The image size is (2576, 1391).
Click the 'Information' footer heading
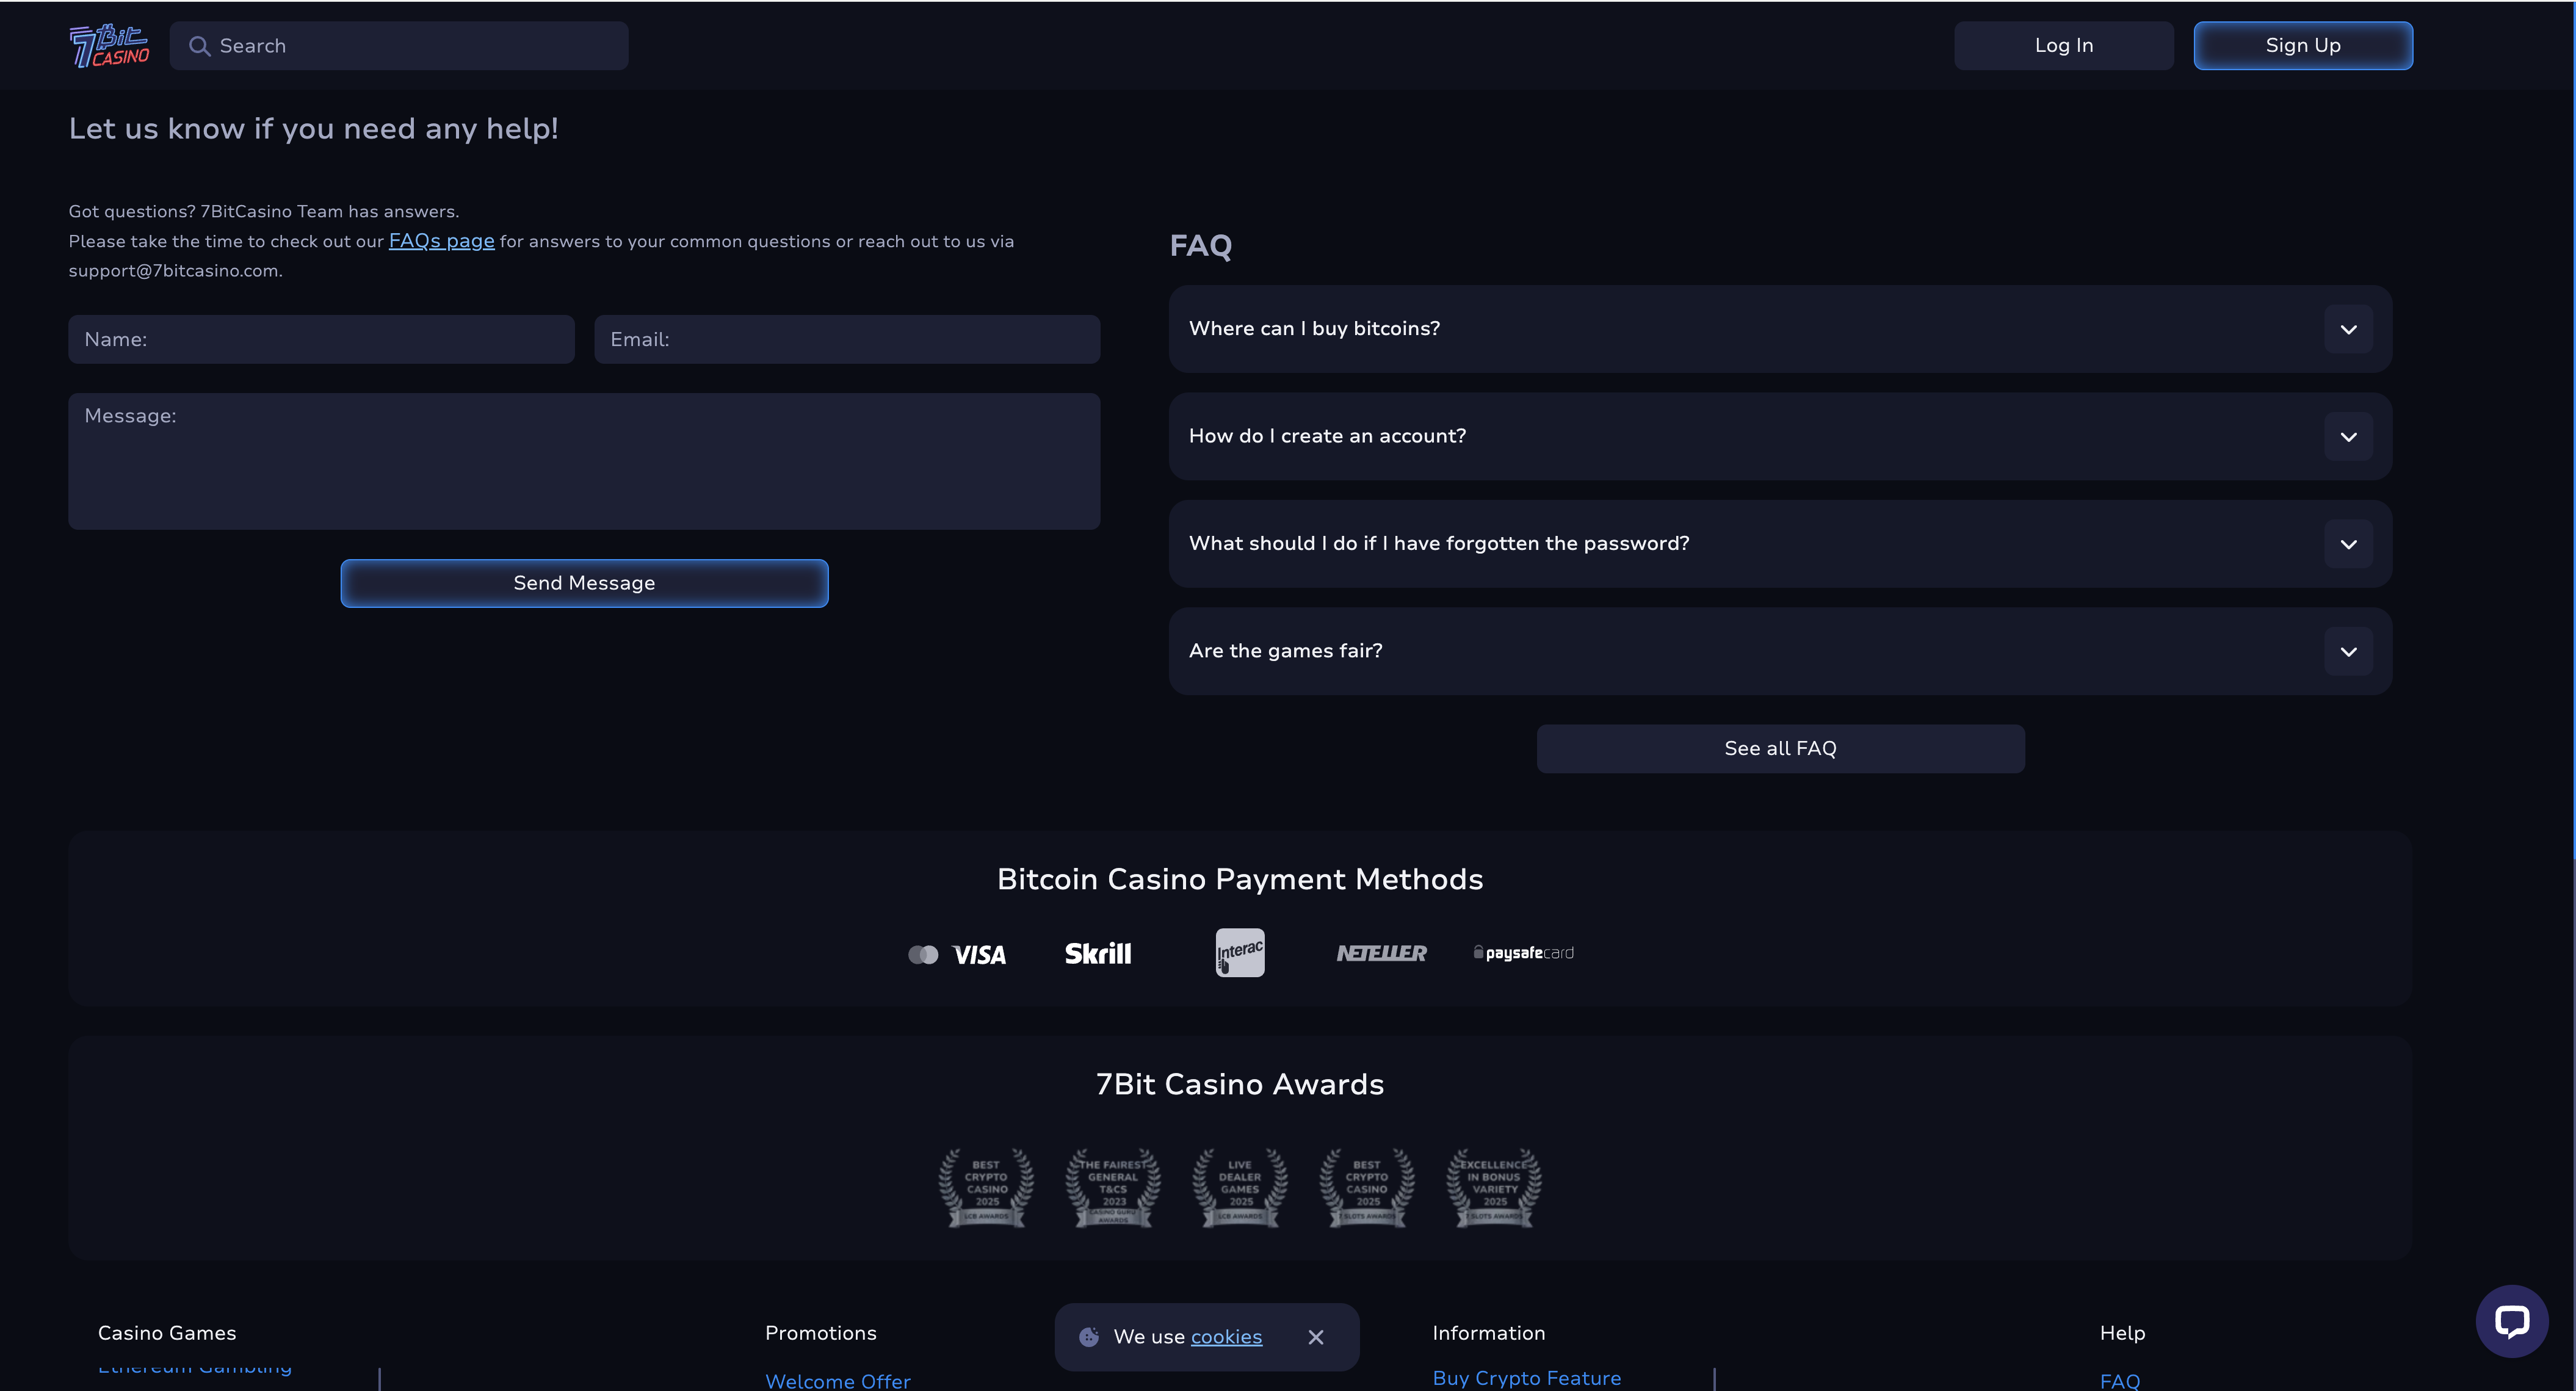point(1489,1333)
